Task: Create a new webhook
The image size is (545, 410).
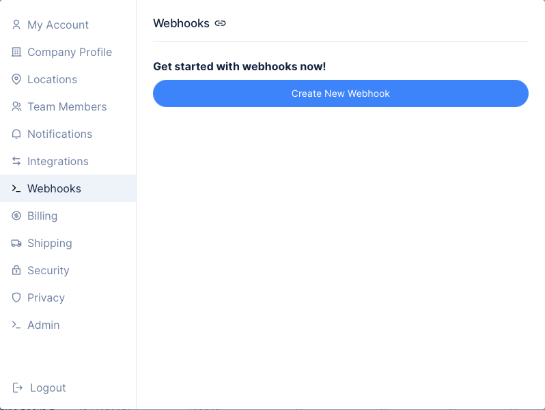Action: click(341, 93)
